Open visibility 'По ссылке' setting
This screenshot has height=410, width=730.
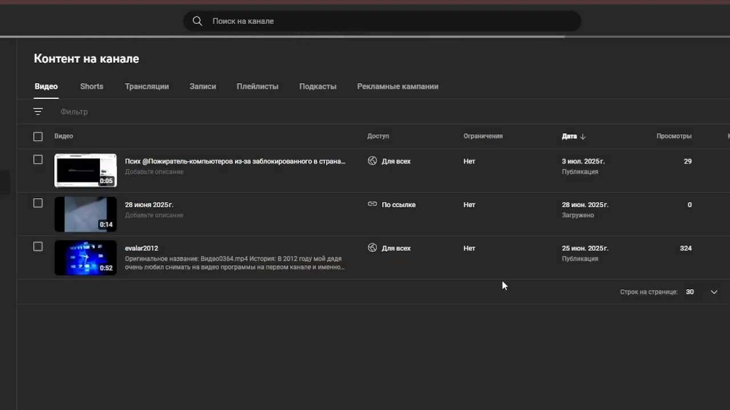click(399, 204)
